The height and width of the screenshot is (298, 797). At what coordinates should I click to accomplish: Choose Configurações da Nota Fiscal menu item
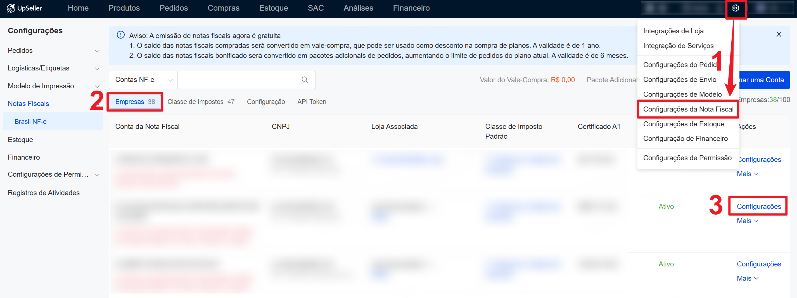pyautogui.click(x=688, y=109)
